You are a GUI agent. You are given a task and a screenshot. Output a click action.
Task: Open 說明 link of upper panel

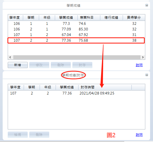point(139,65)
